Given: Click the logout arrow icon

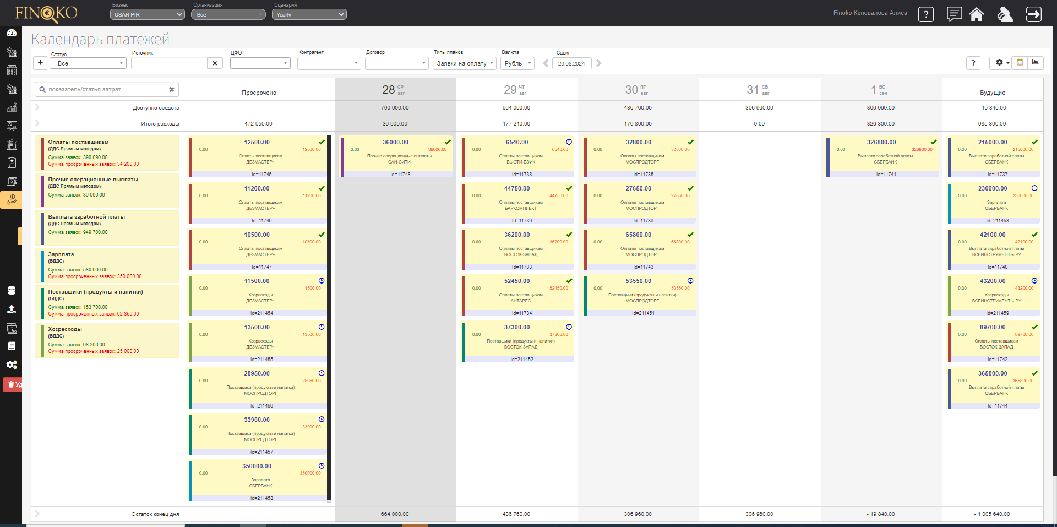Looking at the screenshot, I should 1033,14.
